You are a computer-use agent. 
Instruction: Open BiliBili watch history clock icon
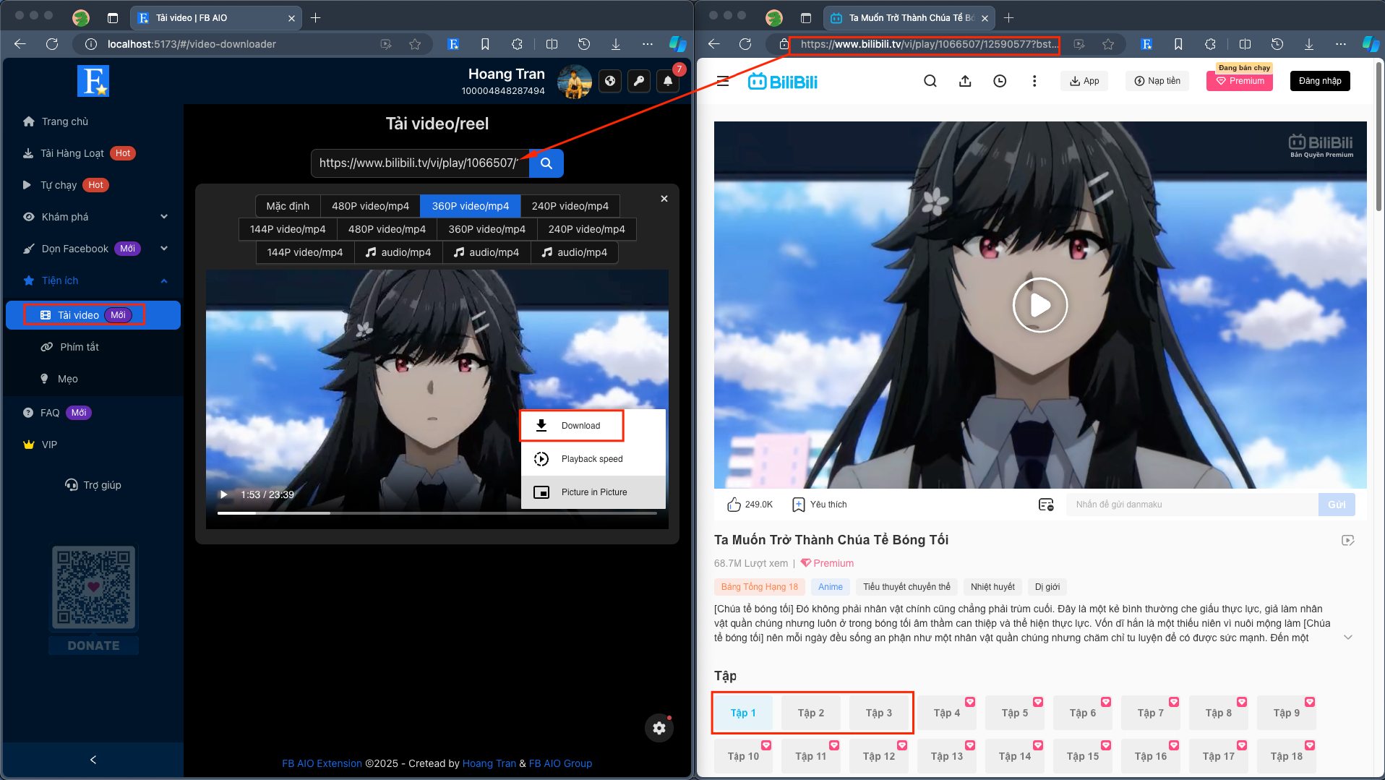(x=1000, y=81)
